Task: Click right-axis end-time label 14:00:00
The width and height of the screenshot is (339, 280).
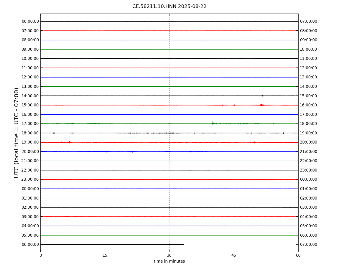Action: pos(309,86)
